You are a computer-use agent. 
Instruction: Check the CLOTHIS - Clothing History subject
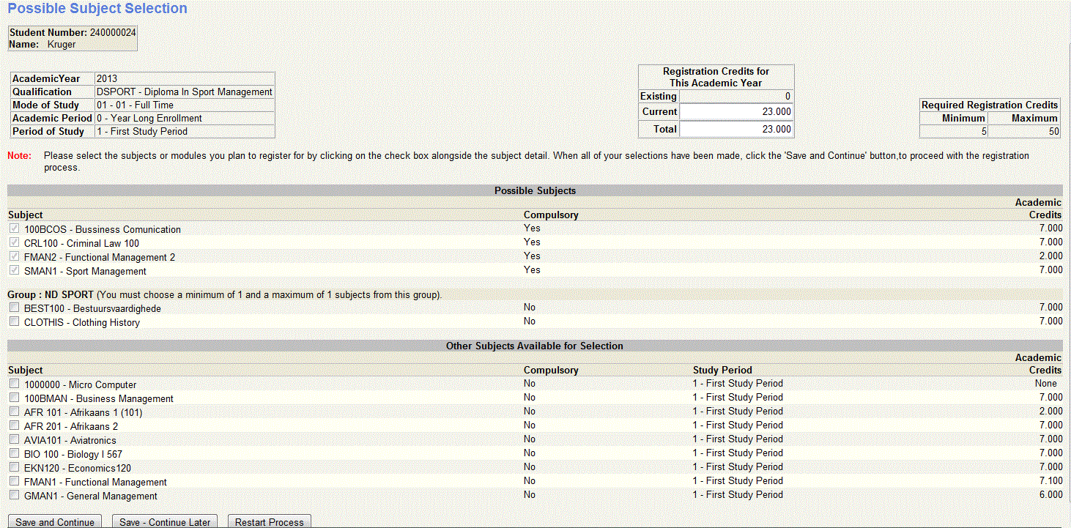click(x=13, y=321)
